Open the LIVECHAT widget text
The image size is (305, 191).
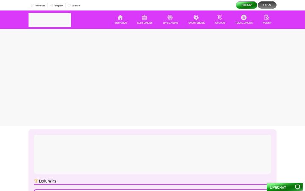coord(277,188)
